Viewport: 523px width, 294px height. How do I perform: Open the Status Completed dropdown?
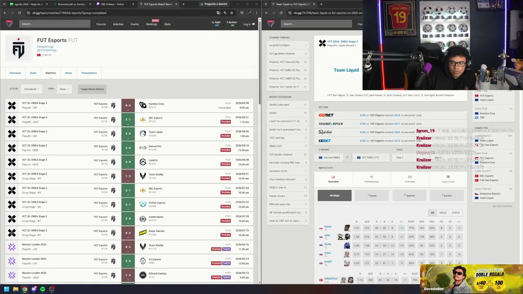click(31, 89)
